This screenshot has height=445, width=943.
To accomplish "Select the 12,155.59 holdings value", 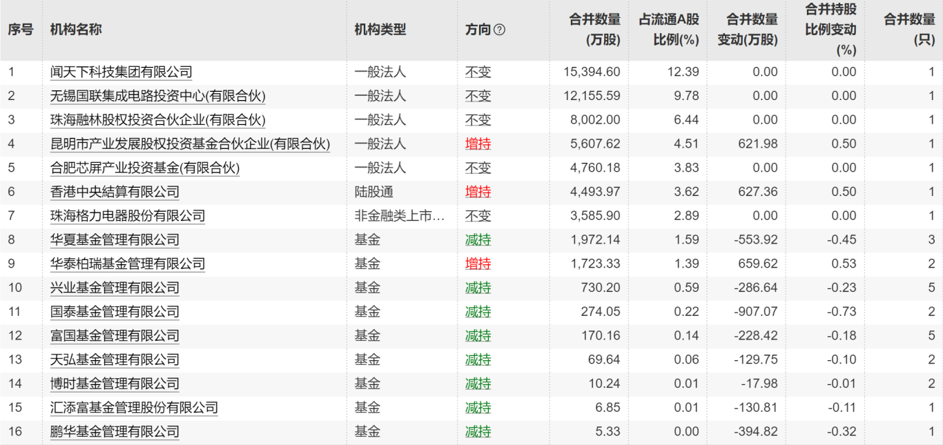I will [592, 96].
